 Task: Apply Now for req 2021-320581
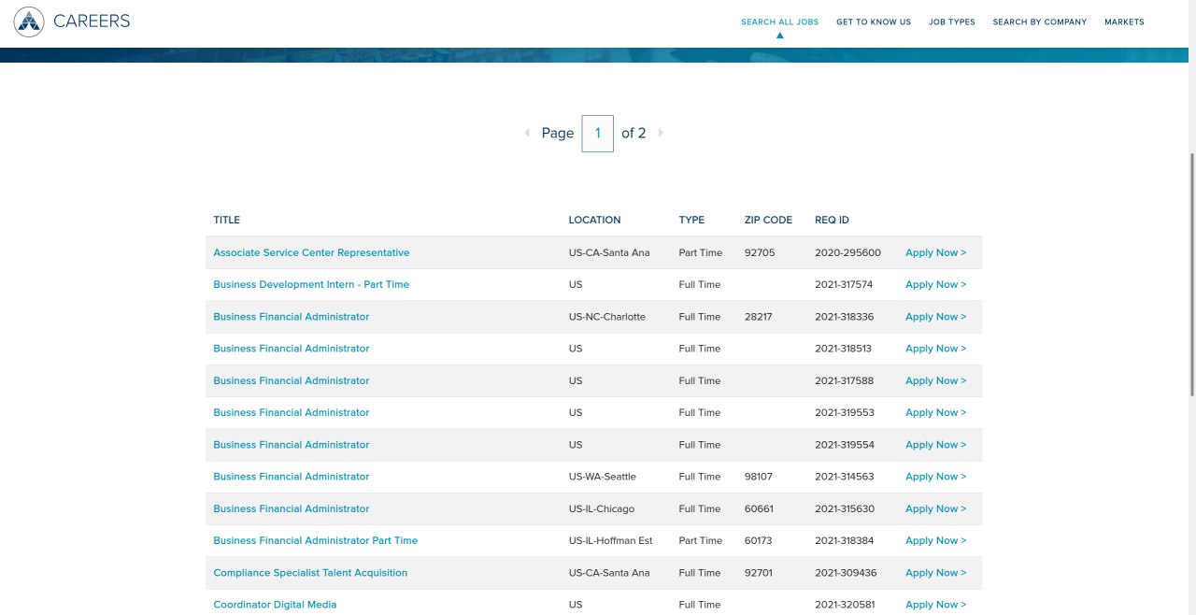pyautogui.click(x=935, y=605)
